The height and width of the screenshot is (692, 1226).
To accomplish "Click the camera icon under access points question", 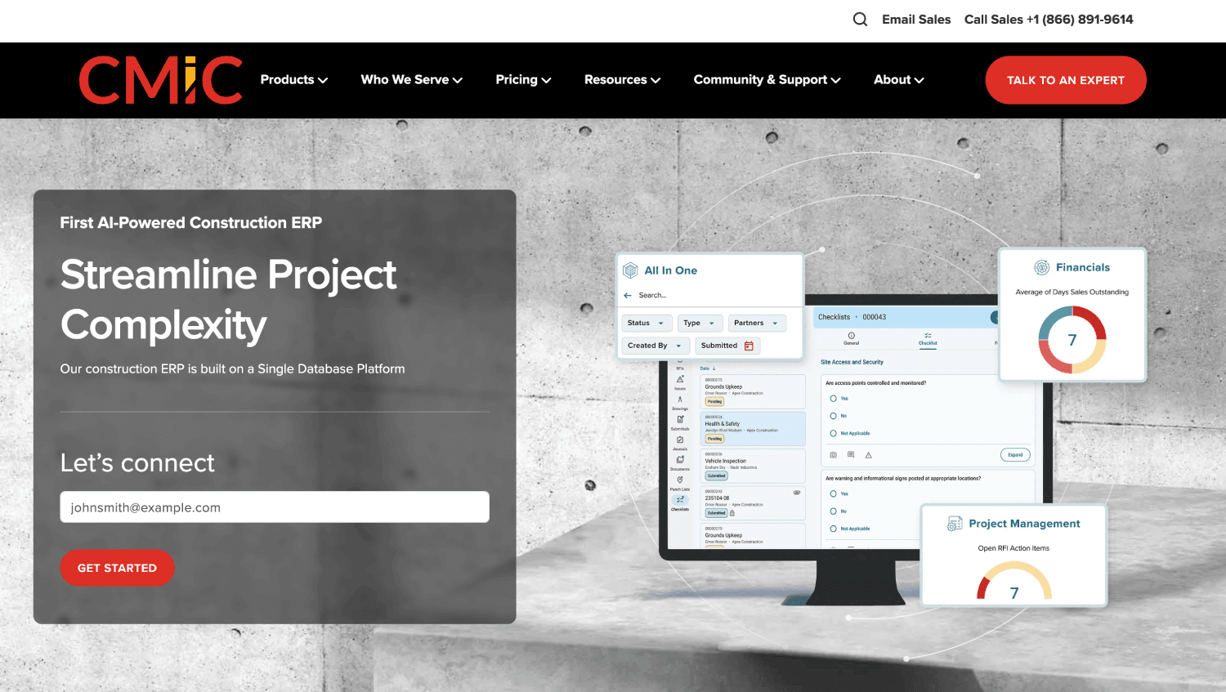I will [833, 455].
